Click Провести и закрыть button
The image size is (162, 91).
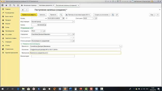29,15
